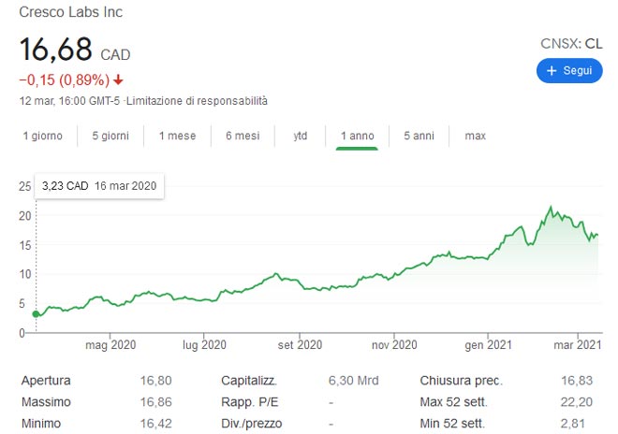Click the price chart peak near 22
This screenshot has height=434, width=618.
click(x=551, y=208)
